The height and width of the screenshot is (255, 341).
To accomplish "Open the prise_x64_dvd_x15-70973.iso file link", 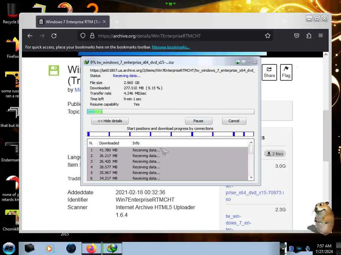I will coord(255,193).
